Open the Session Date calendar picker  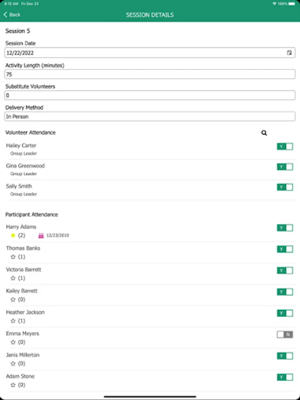tap(289, 53)
